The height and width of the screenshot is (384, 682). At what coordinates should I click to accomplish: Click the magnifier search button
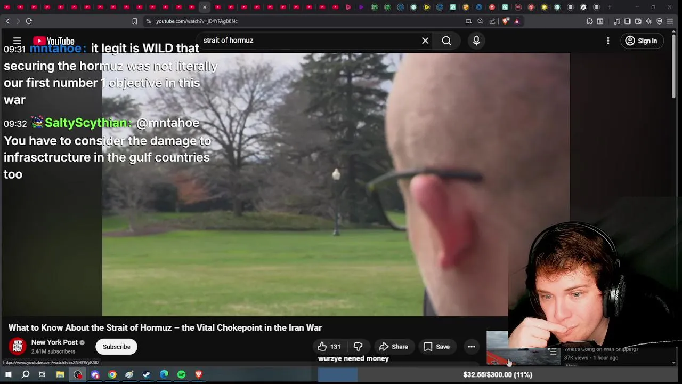pos(446,41)
